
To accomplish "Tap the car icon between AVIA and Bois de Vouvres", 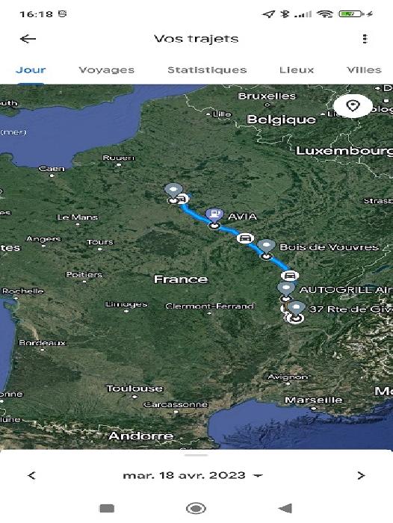I will (x=246, y=238).
